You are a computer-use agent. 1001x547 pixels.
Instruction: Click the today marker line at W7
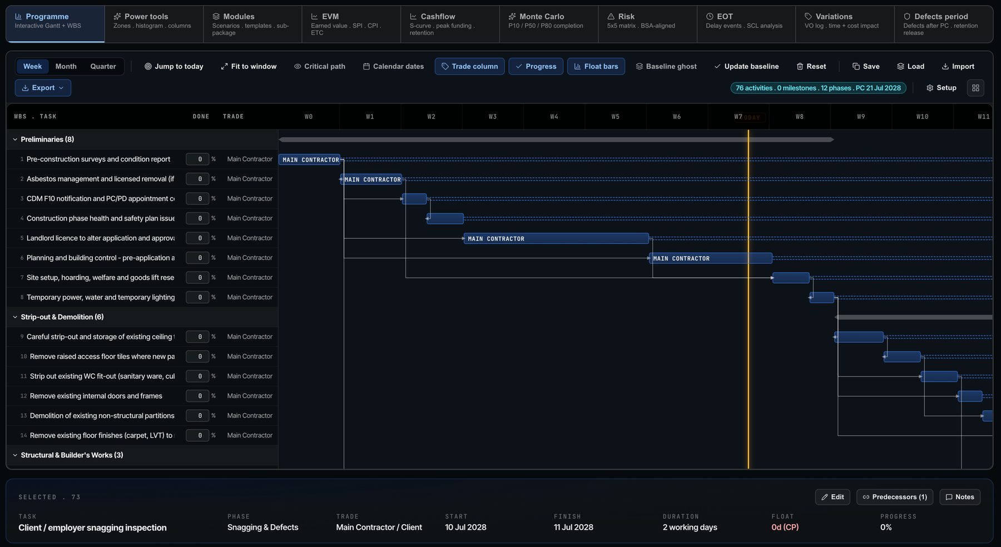click(748, 300)
